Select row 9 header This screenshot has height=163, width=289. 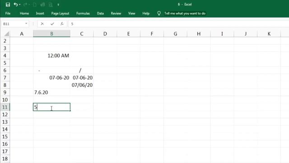(x=5, y=92)
